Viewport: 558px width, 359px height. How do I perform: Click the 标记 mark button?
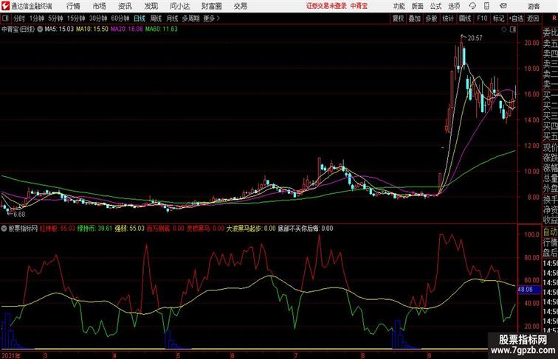(498, 18)
